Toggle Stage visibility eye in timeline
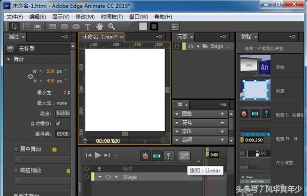 click(108, 177)
